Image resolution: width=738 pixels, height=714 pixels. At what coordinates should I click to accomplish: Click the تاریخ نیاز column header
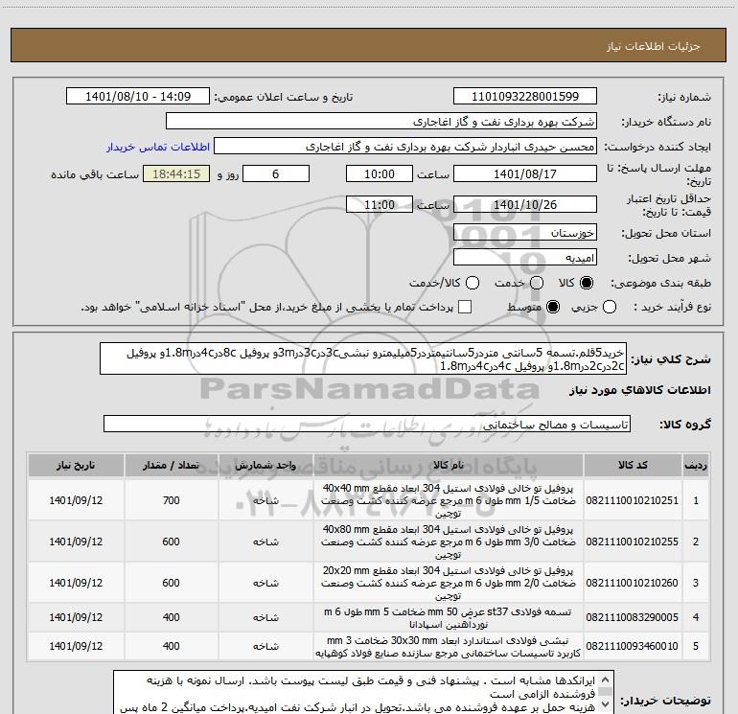pos(76,466)
